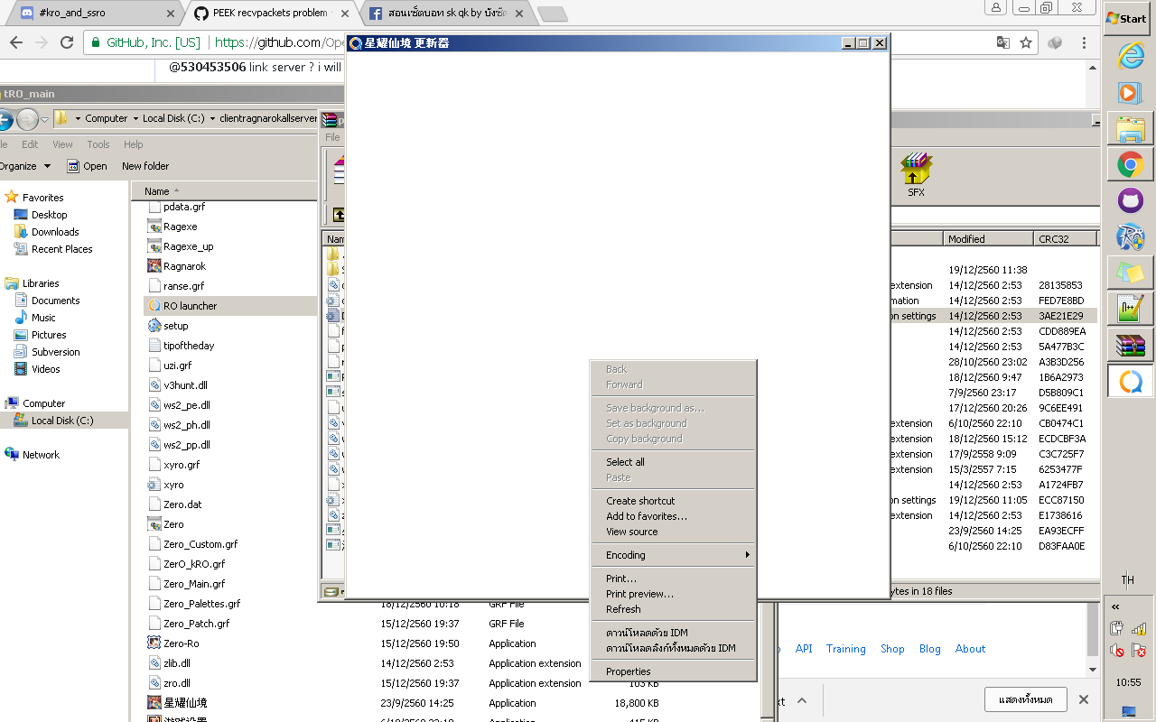Open the Google Chrome desktop shortcut
This screenshot has width=1156, height=722.
tap(1129, 164)
